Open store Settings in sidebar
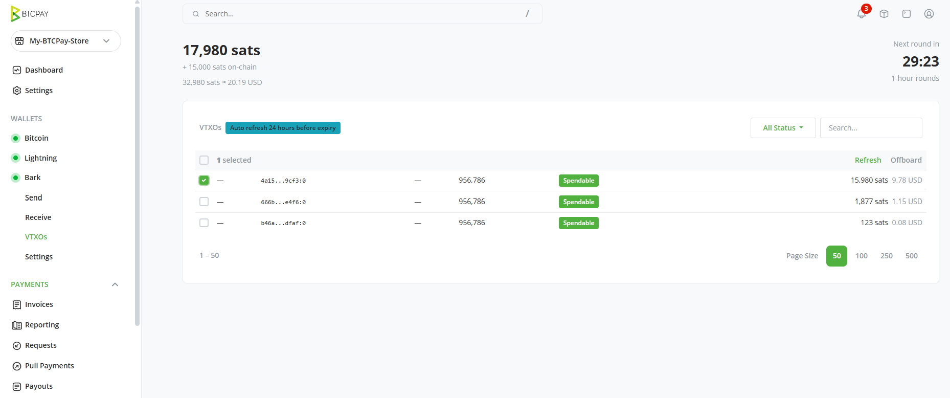 click(39, 91)
